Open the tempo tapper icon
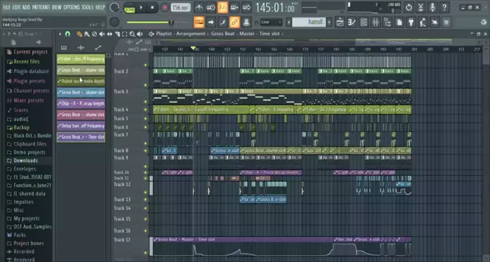This screenshot has width=490, height=262. tap(423, 22)
